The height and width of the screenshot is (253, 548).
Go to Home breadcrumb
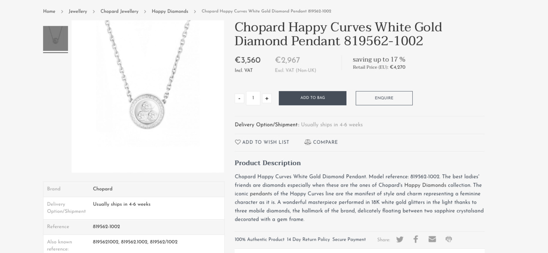pyautogui.click(x=49, y=12)
